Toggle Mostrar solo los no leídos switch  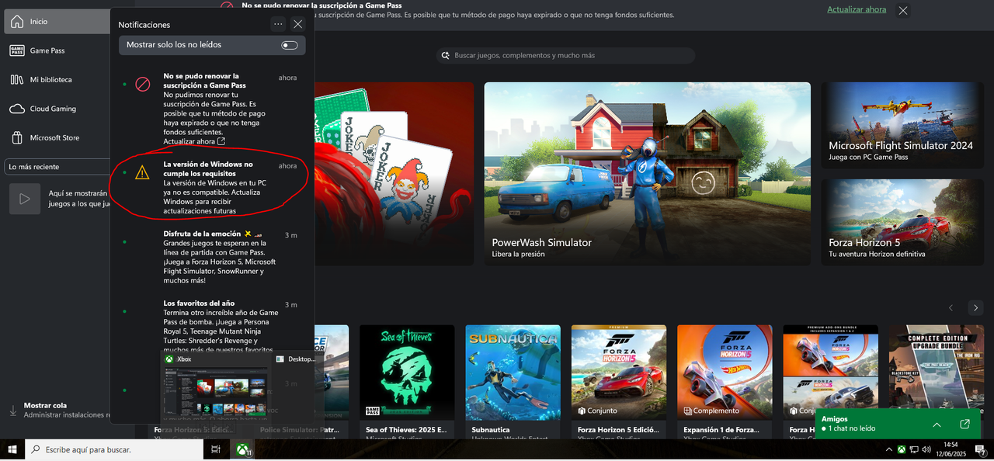click(290, 45)
